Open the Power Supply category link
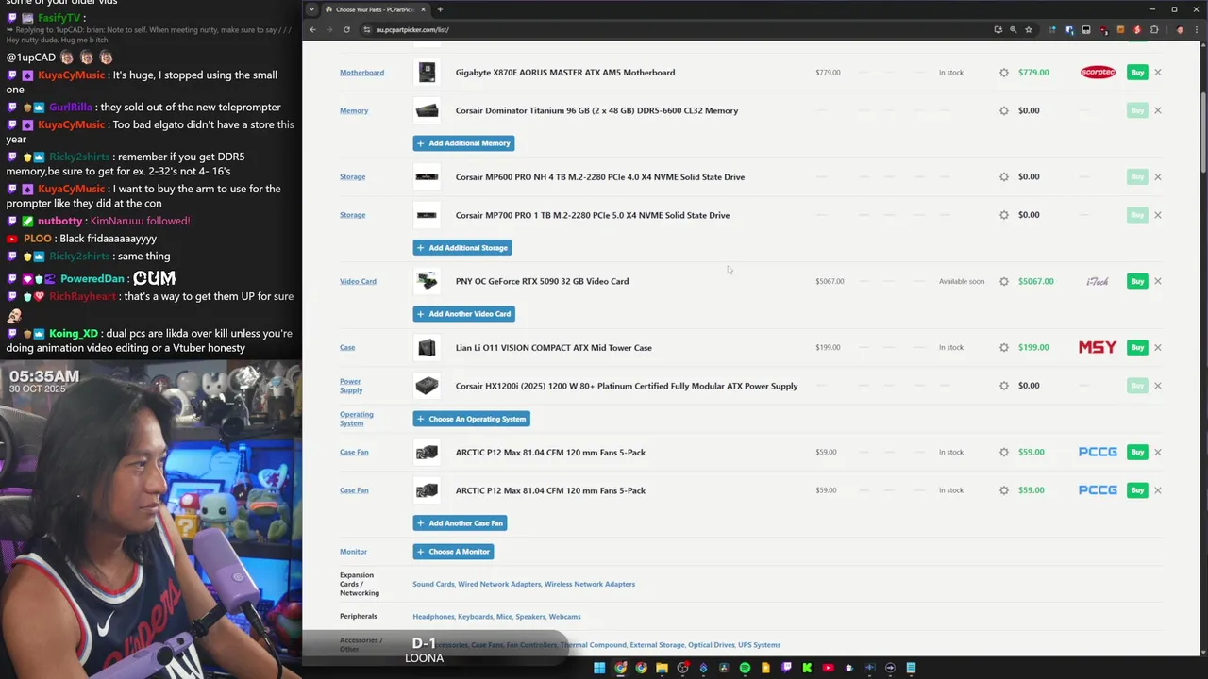The height and width of the screenshot is (679, 1208). point(351,386)
